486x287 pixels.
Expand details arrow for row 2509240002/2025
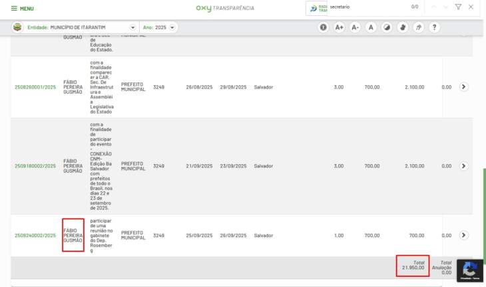[464, 235]
